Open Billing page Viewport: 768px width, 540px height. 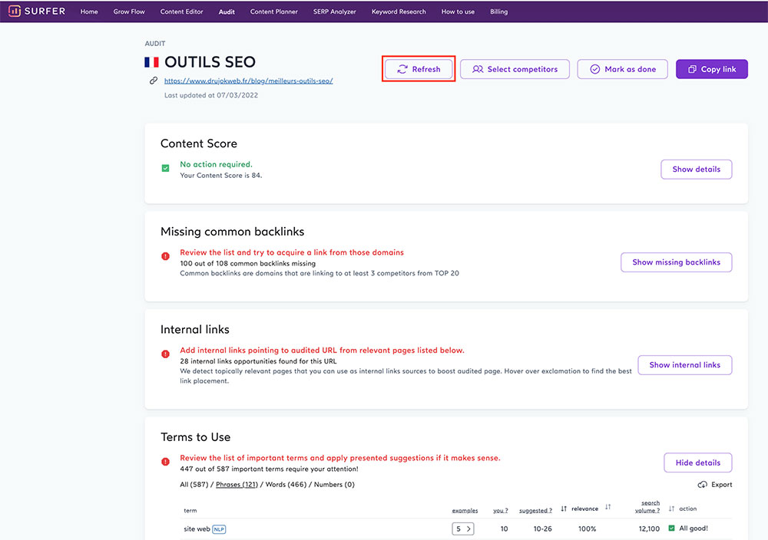coord(498,12)
